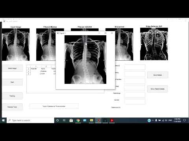Maximize the Figure 1 window
Image resolution: width=189 pixels, height=141 pixels.
coord(106,33)
